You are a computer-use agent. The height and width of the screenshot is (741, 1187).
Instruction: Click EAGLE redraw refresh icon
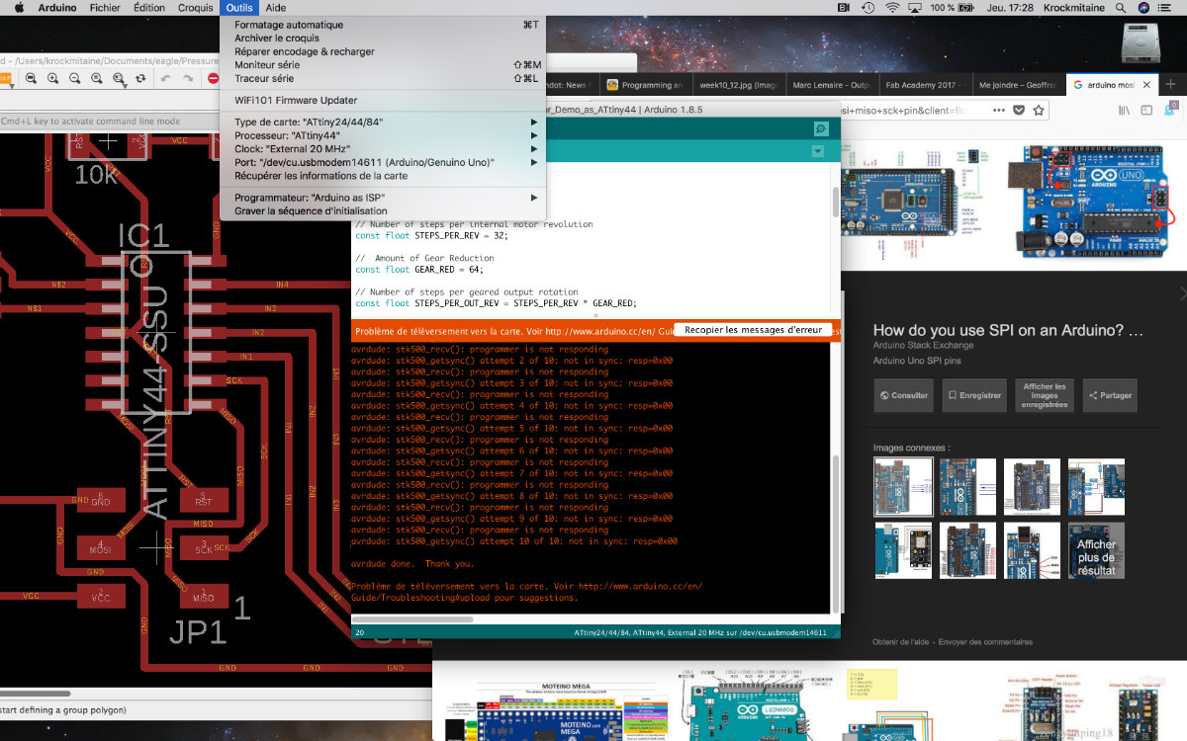[x=140, y=78]
